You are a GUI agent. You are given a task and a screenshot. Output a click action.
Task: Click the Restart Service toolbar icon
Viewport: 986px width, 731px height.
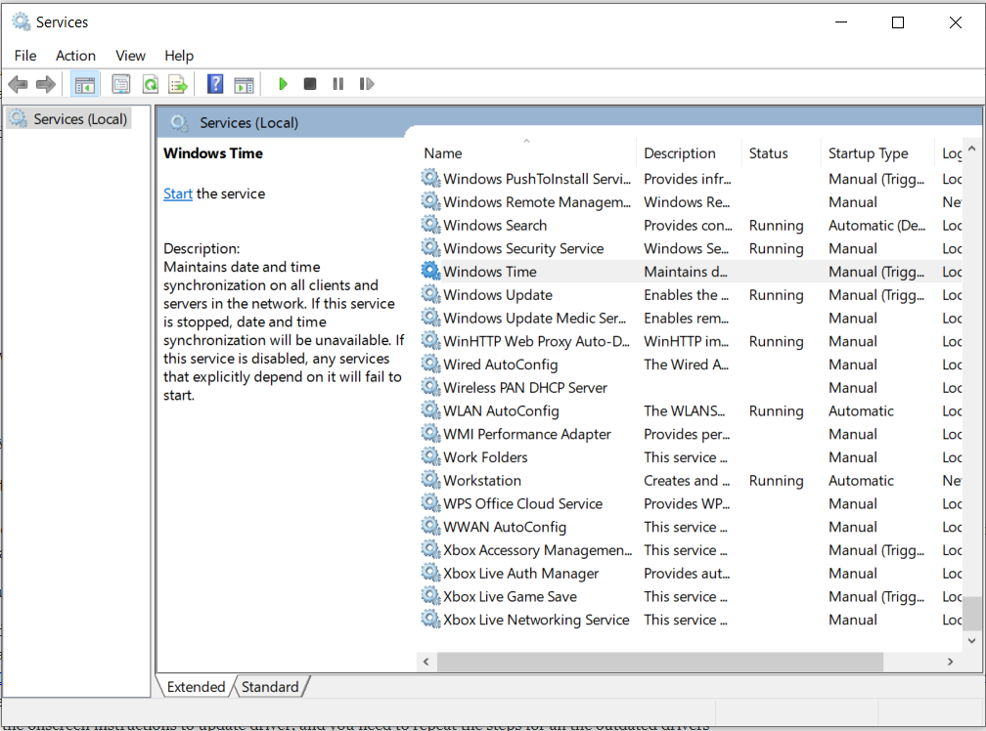[367, 83]
